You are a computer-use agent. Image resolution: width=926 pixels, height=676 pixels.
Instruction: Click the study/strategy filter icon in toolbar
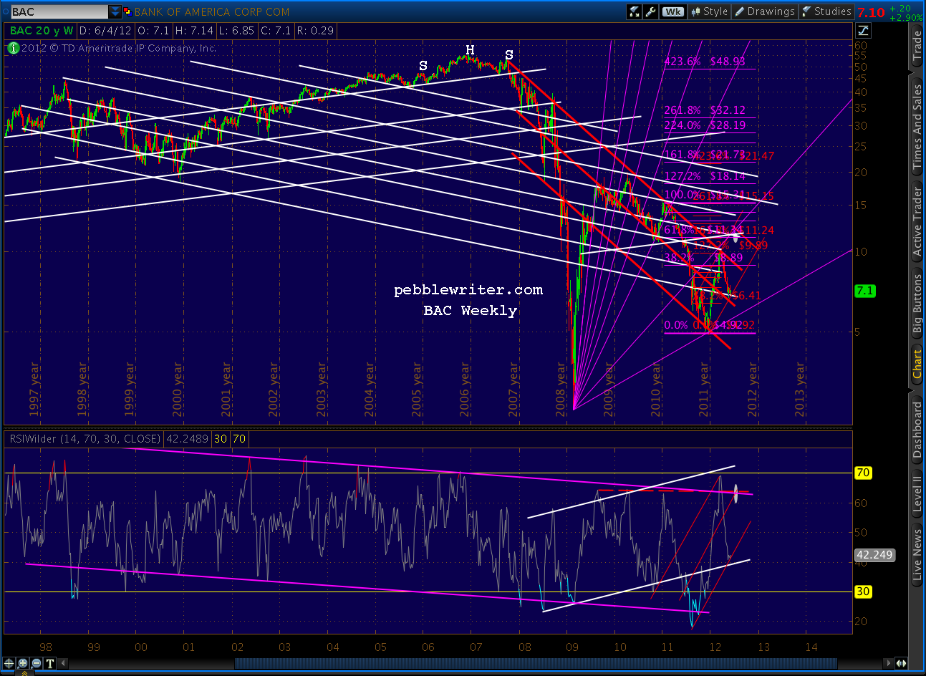pos(634,11)
